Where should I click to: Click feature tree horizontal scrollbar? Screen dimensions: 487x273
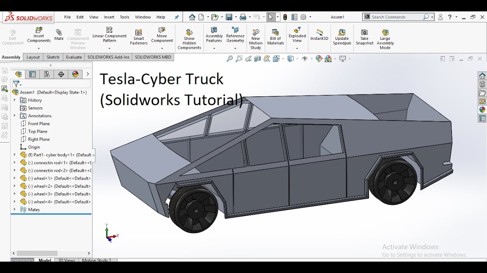(x=37, y=253)
